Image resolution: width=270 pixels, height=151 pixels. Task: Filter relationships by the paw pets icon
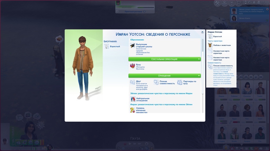(x=256, y=77)
